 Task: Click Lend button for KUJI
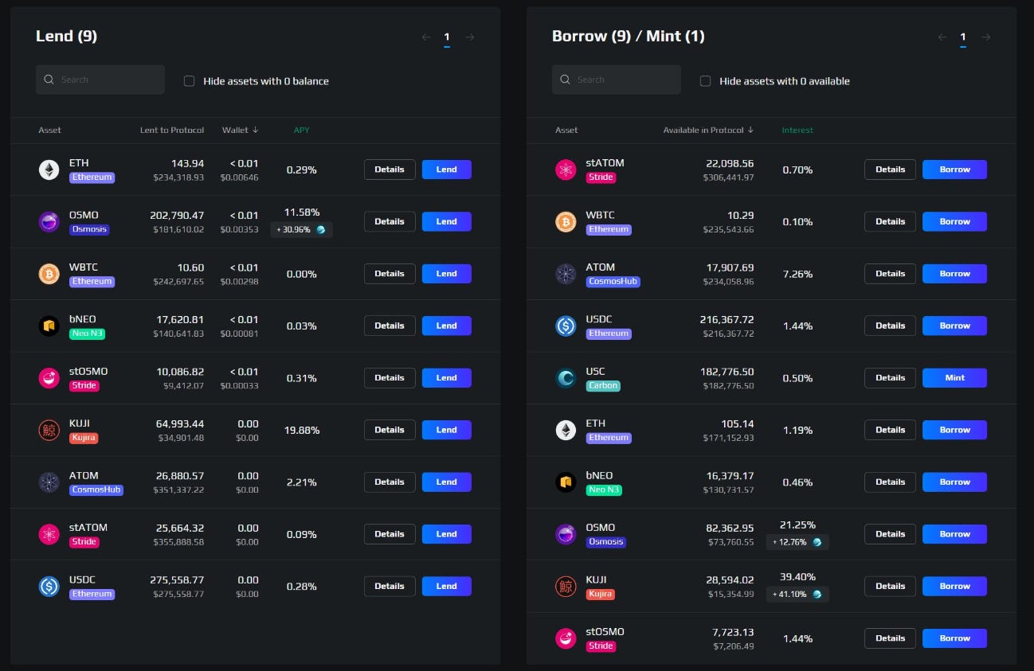tap(446, 430)
